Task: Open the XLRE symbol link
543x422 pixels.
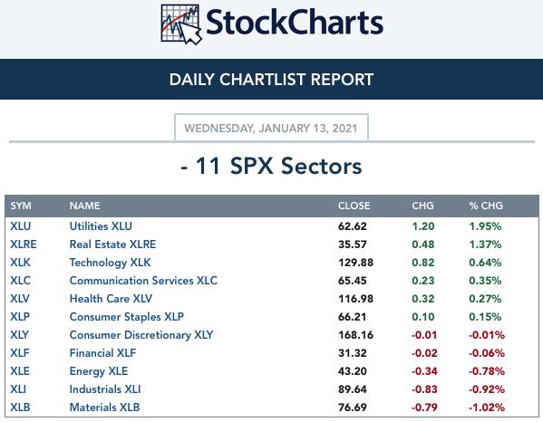Action: [x=24, y=245]
